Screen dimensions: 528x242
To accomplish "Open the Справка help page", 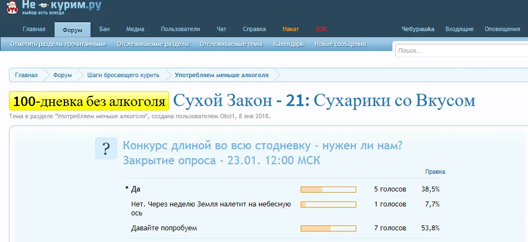I will (x=255, y=29).
